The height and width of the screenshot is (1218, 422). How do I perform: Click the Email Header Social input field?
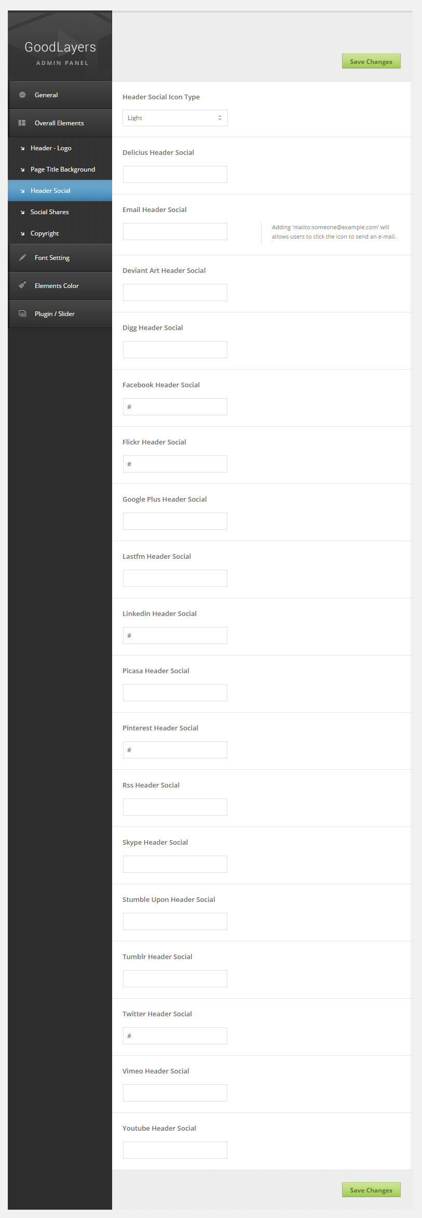point(175,231)
